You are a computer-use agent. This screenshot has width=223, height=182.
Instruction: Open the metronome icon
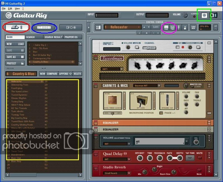click(x=185, y=27)
